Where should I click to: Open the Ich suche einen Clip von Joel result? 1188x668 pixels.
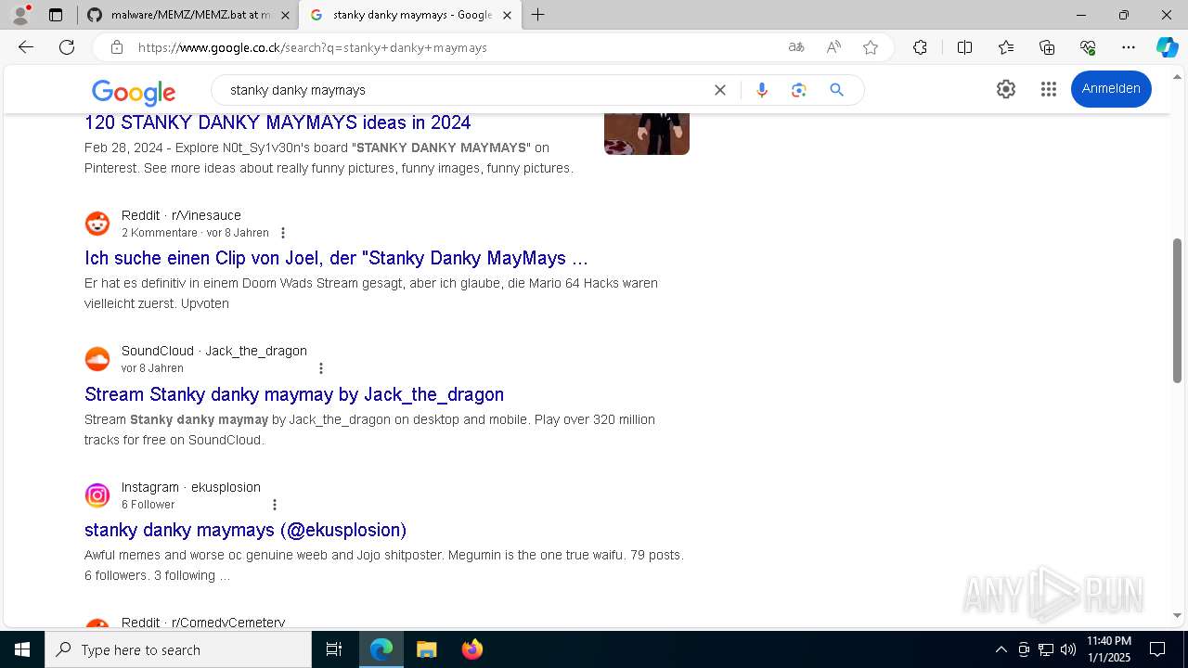point(336,258)
